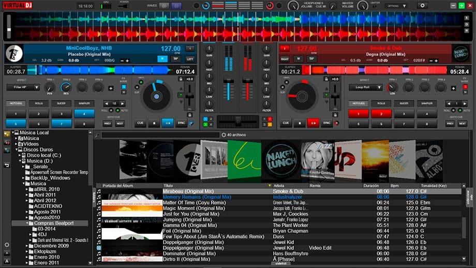This screenshot has height=268, width=476.
Task: Lower the left deck key with the minus button
Action: [x=122, y=61]
